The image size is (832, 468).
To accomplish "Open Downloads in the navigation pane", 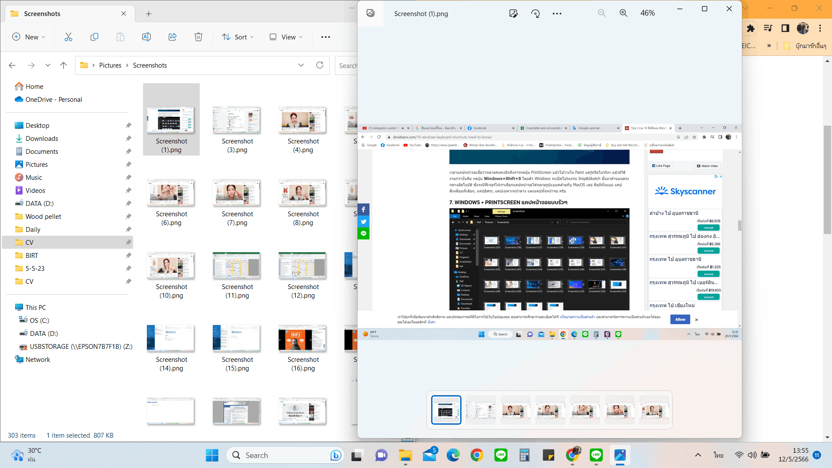I will 42,138.
